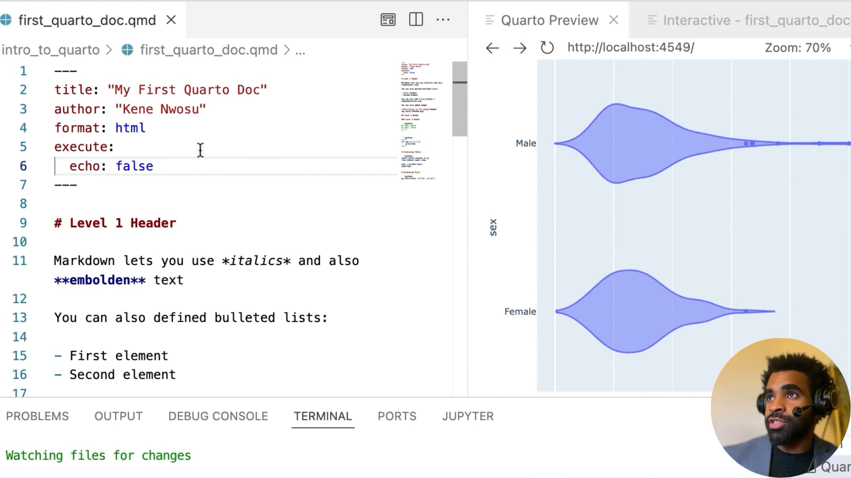Navigate back in the Quarto Preview
Image resolution: width=851 pixels, height=478 pixels.
[x=492, y=48]
